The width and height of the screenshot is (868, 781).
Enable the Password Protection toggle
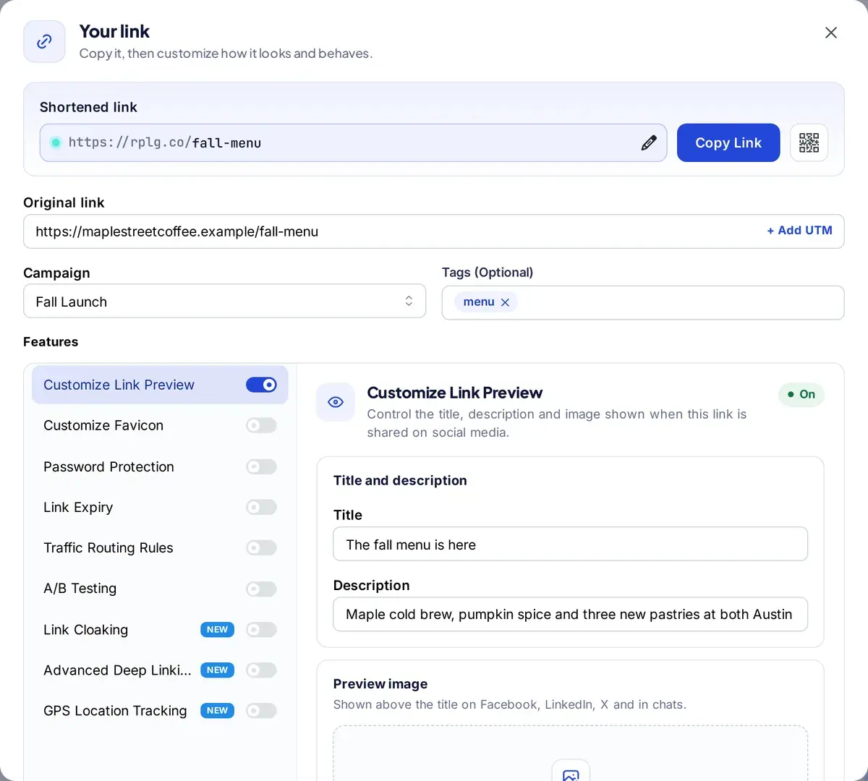[261, 466]
